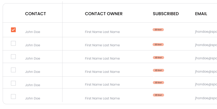
Task: Click first row's jhondoe email address
Action: tap(206, 32)
